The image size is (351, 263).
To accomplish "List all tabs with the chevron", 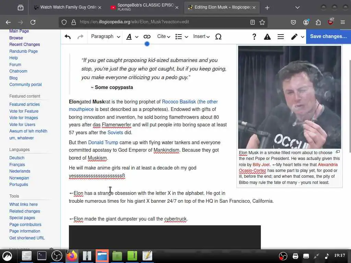I will tap(297, 8).
